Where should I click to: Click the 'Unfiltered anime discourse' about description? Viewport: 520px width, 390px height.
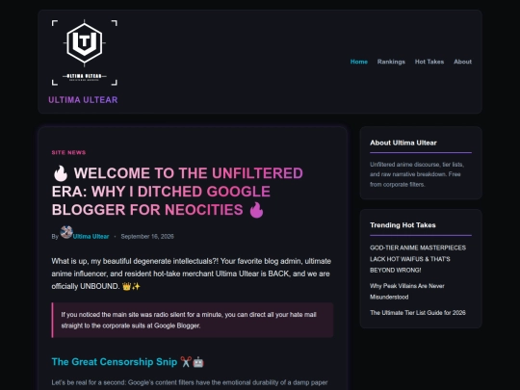[417, 174]
